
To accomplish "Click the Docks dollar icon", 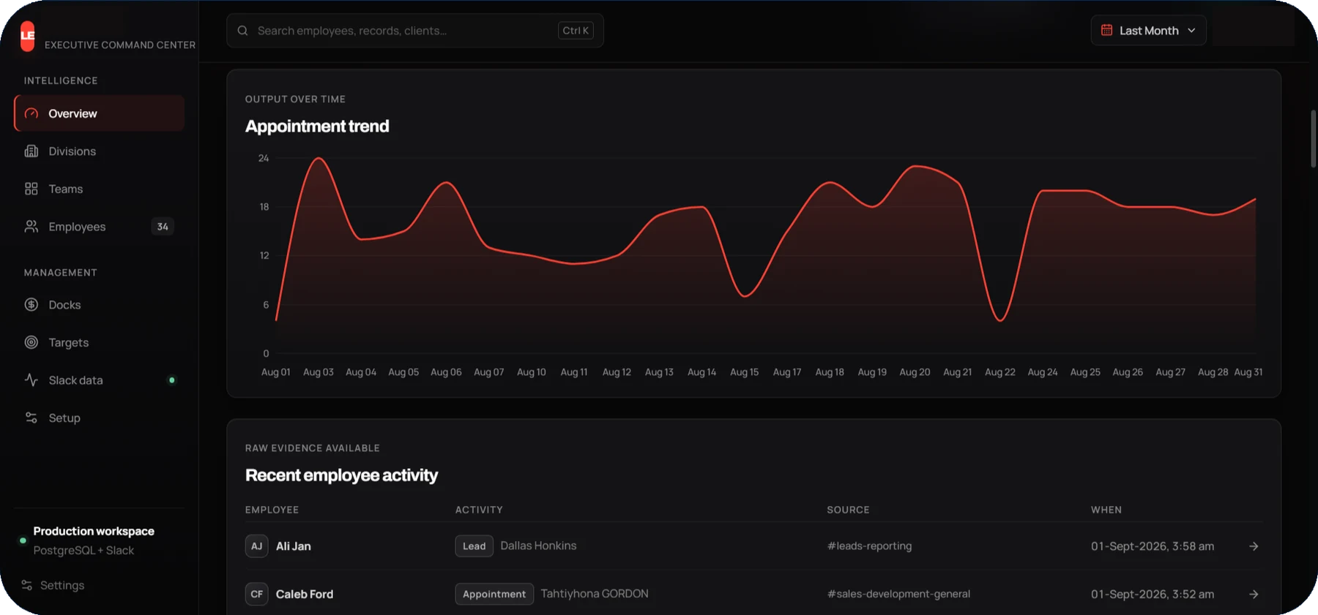I will [31, 305].
